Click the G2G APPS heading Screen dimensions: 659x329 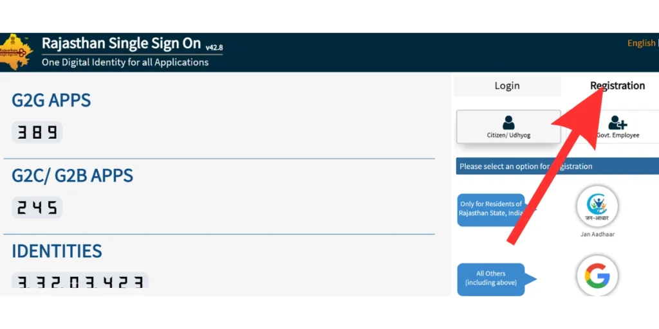[51, 100]
